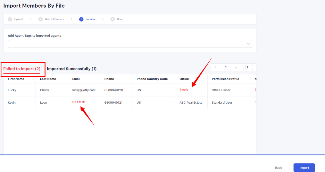Viewport: 325px width, 172px height.
Task: Click ABC Real Estate office cell
Action: (x=191, y=103)
